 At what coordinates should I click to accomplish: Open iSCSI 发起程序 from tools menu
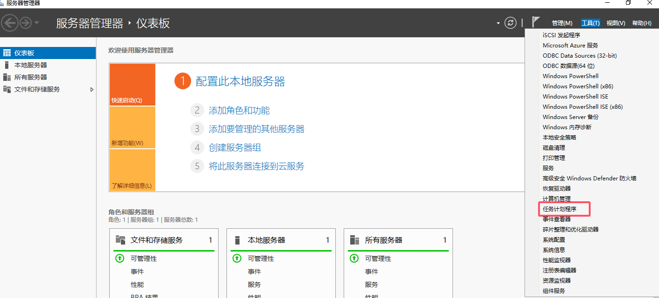click(x=561, y=35)
